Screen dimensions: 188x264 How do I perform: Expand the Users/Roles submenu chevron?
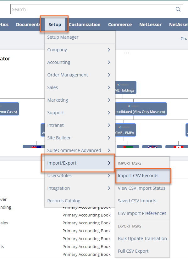pyautogui.click(x=109, y=176)
